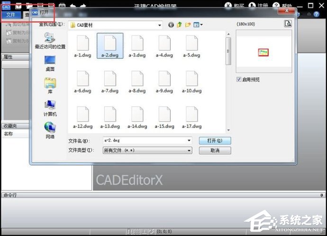The height and width of the screenshot is (236, 327).
Task: Open Libraries in sidebar
Action: [x=50, y=86]
